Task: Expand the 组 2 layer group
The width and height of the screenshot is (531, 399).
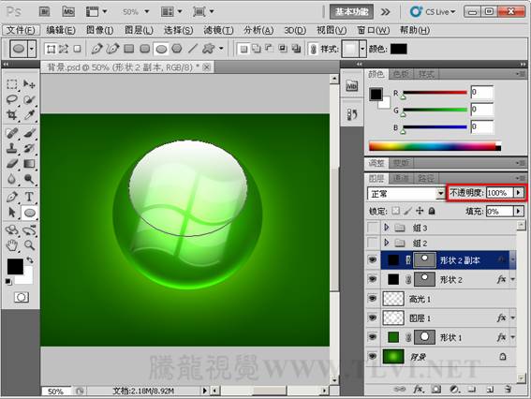Action: coord(387,243)
